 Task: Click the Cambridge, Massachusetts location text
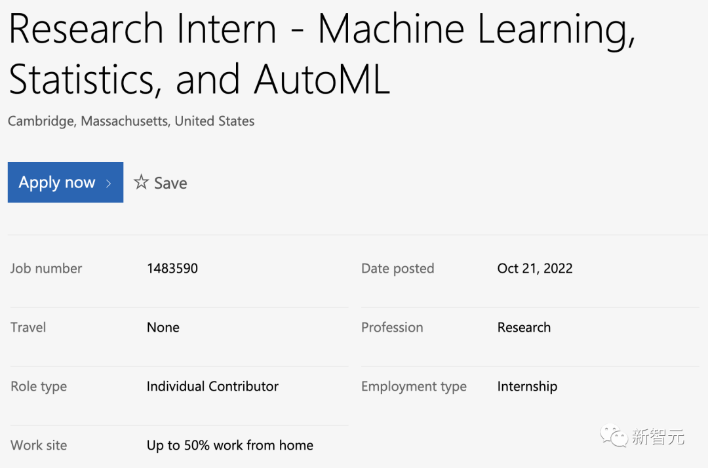pos(131,121)
